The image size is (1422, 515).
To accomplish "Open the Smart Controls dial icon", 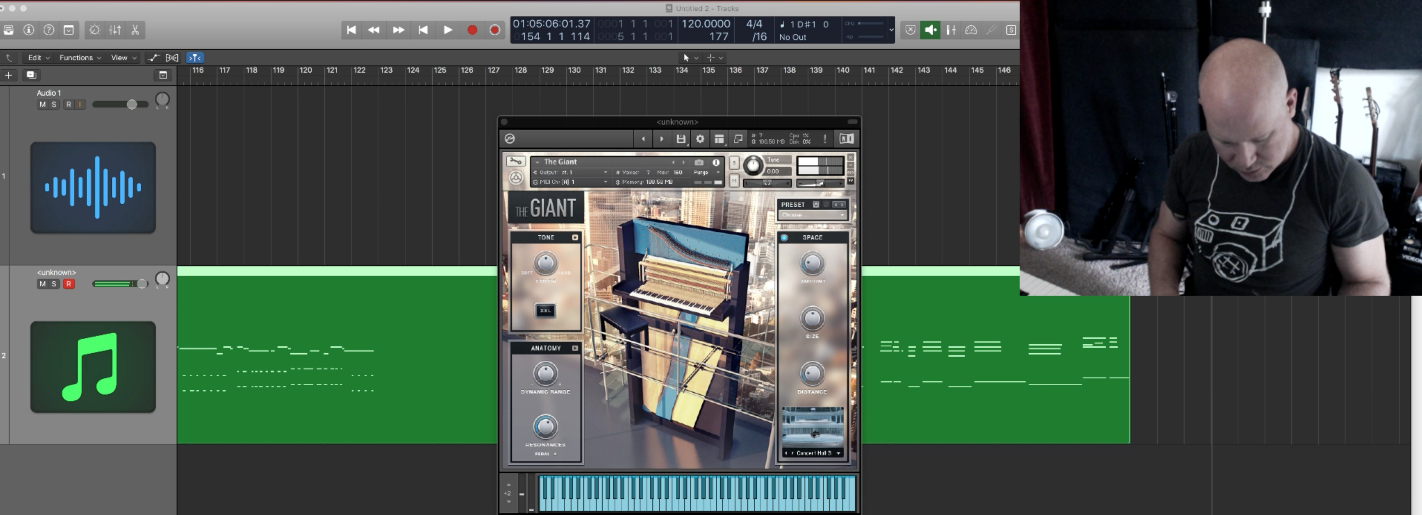I will 94,30.
